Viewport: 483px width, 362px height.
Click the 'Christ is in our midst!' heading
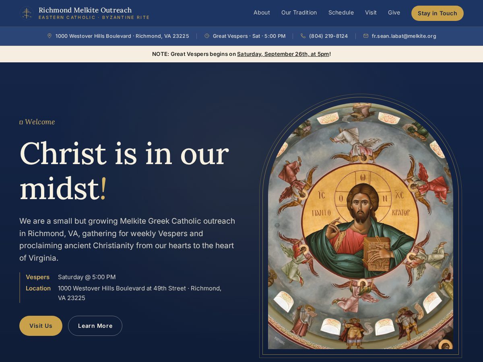click(x=124, y=171)
